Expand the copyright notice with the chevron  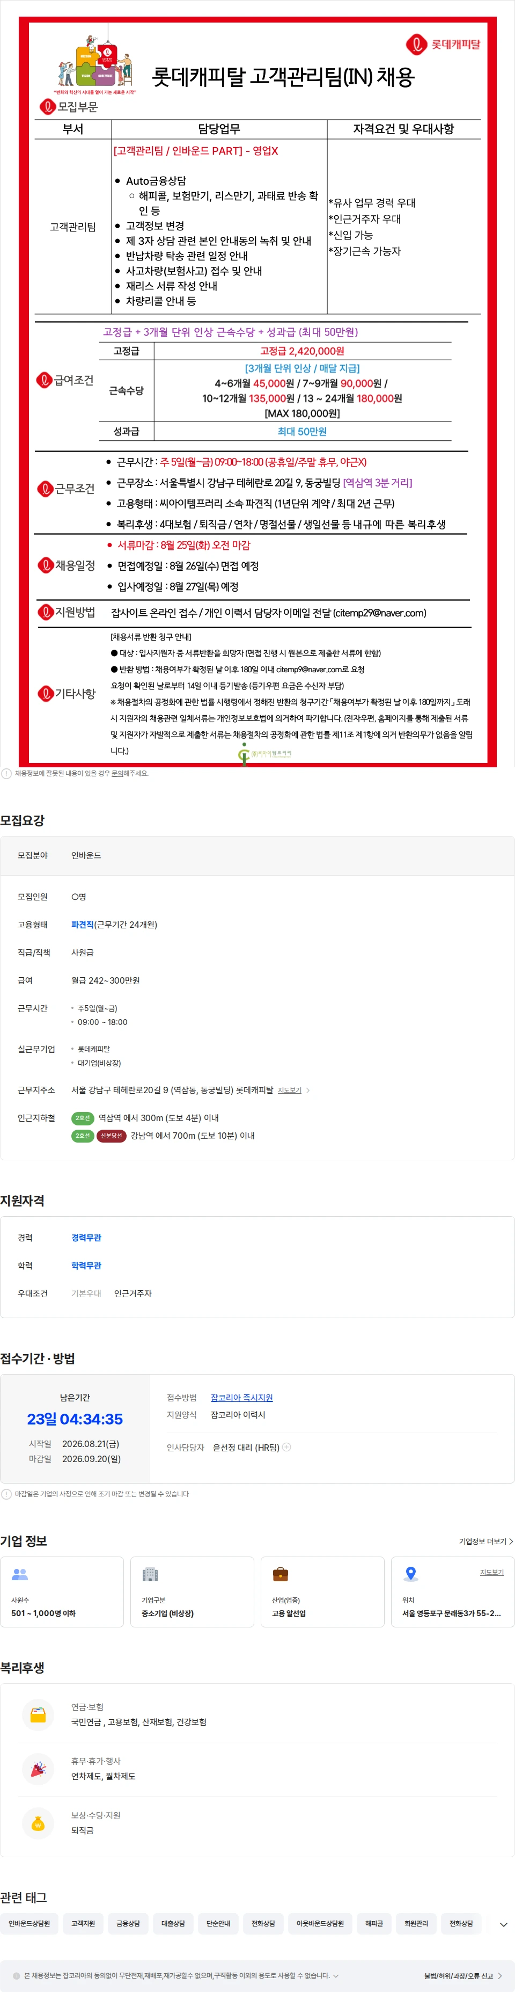click(x=336, y=1976)
